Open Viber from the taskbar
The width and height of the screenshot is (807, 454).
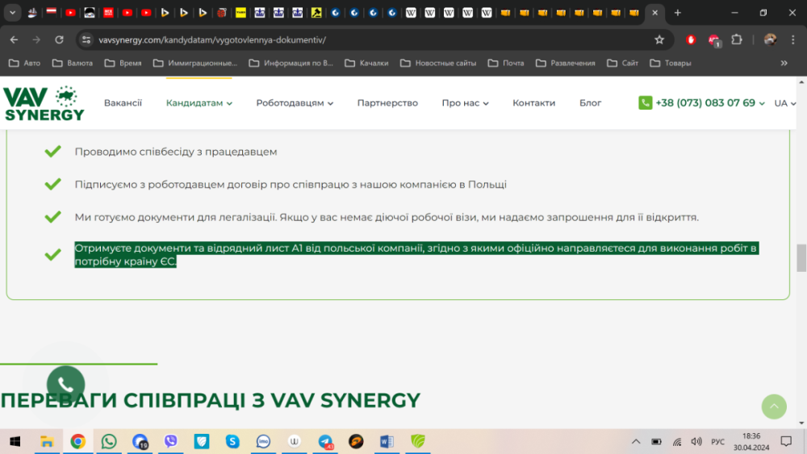coord(170,441)
